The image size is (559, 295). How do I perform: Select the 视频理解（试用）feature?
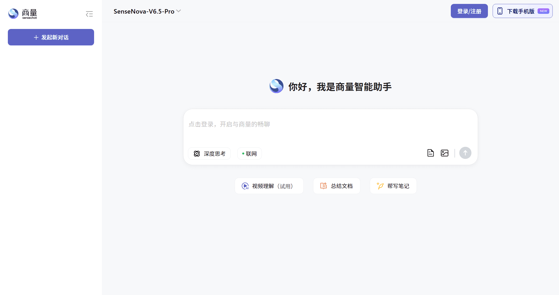click(269, 186)
